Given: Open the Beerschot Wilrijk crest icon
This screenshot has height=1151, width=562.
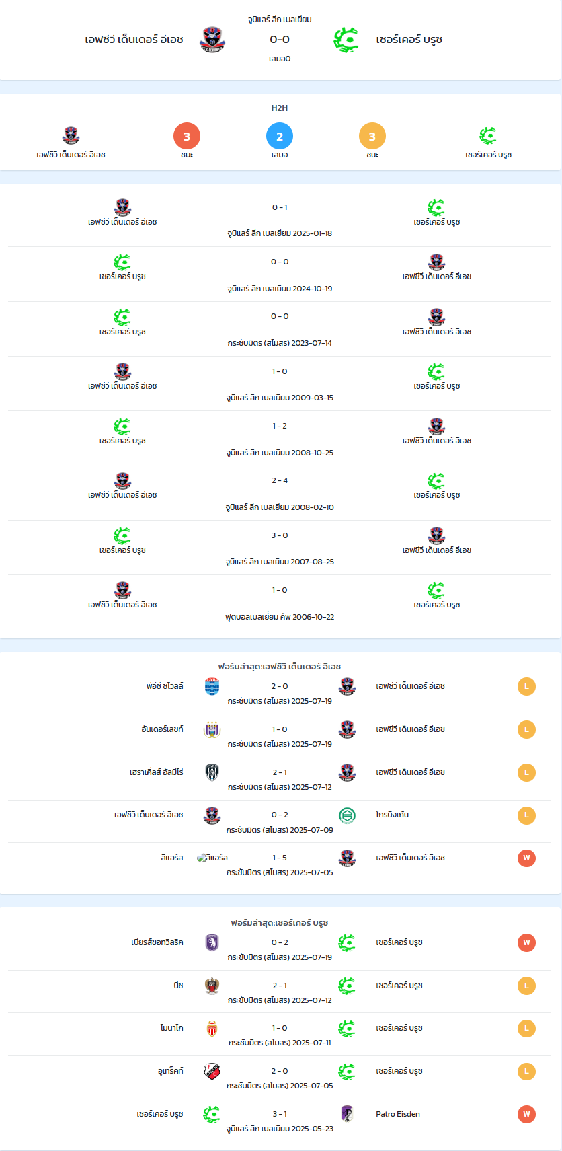Looking at the screenshot, I should tap(212, 942).
